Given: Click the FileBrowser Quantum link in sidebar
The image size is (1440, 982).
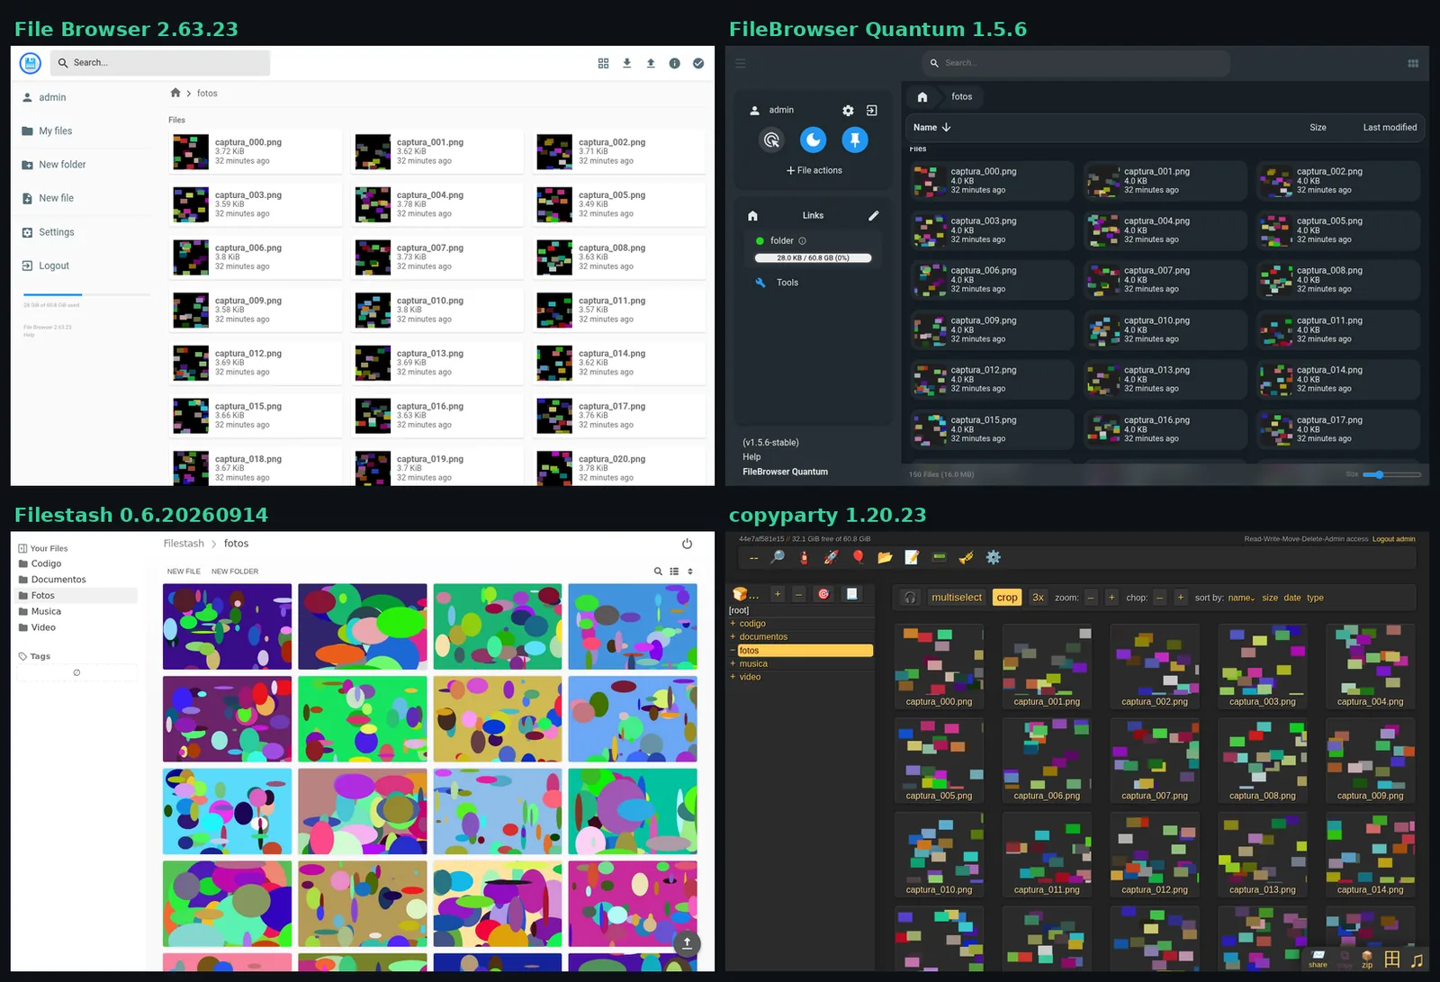Looking at the screenshot, I should point(785,472).
